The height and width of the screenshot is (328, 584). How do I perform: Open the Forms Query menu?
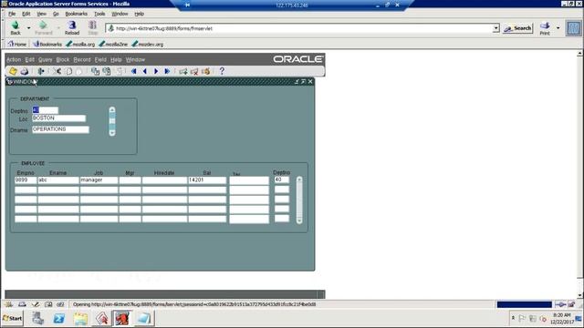point(45,59)
